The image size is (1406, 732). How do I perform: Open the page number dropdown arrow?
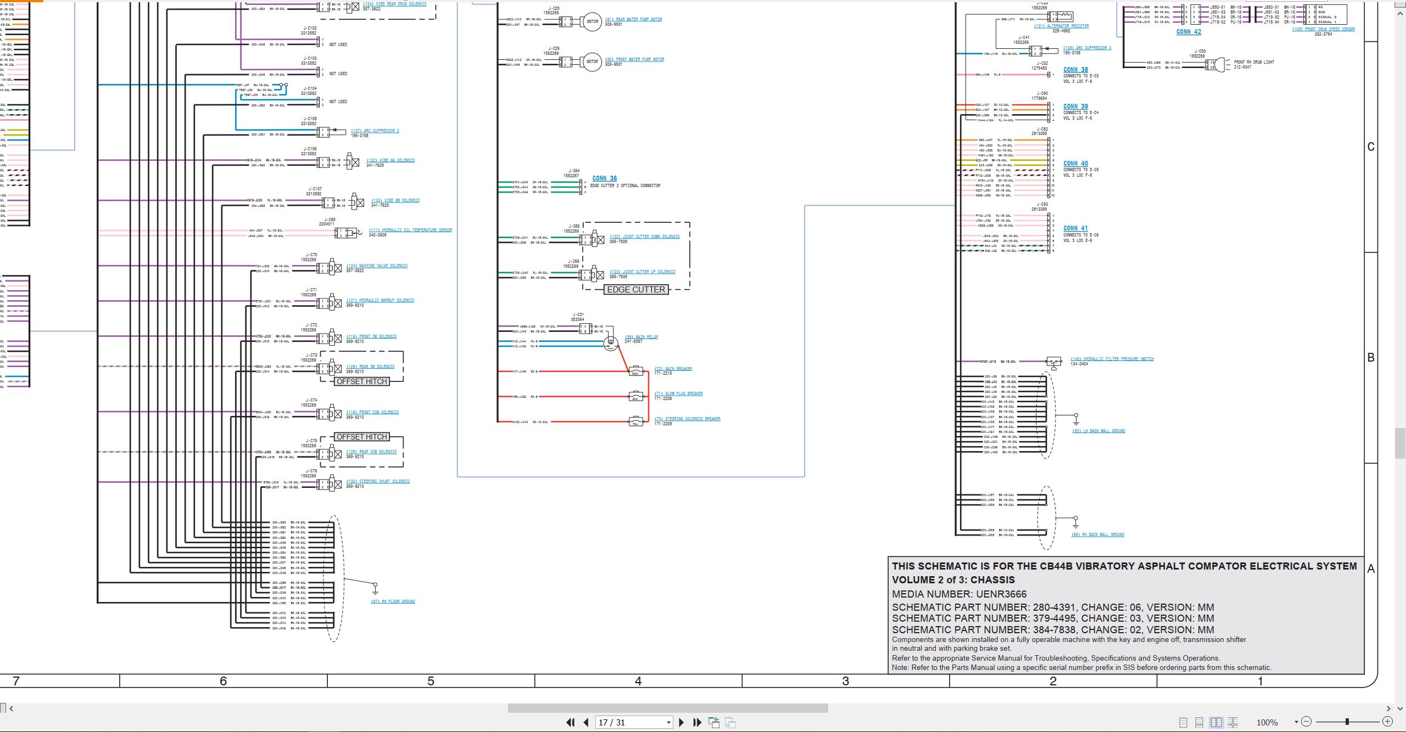(668, 723)
